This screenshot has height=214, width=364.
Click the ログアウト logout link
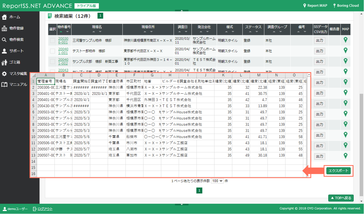pyautogui.click(x=45, y=209)
